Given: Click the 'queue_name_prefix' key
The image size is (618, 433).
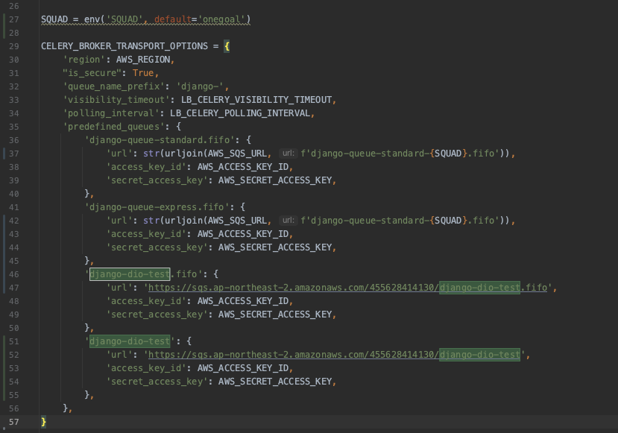Looking at the screenshot, I should [x=113, y=86].
